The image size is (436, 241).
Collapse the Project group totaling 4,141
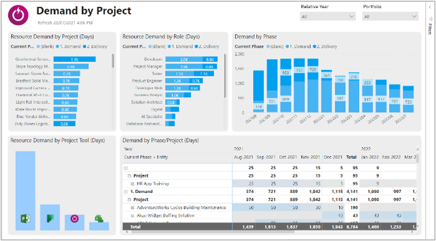[129, 200]
